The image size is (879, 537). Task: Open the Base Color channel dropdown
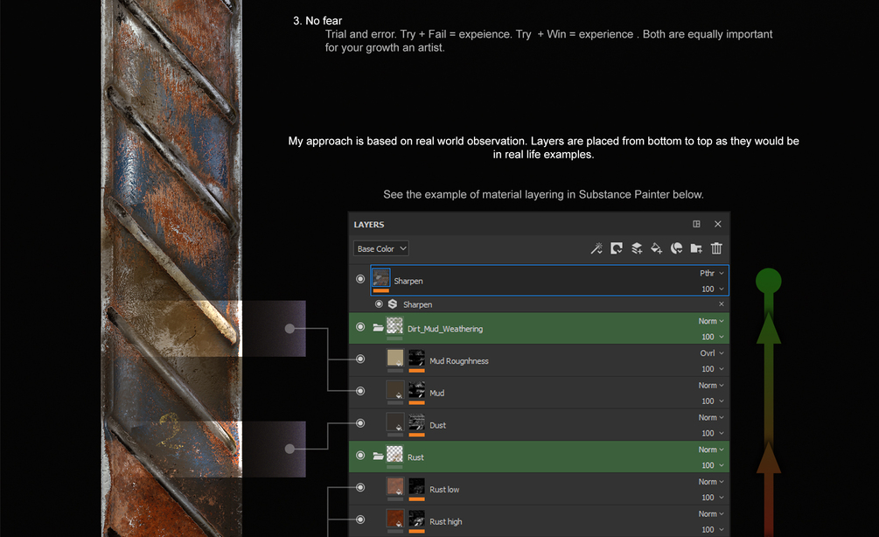click(381, 248)
